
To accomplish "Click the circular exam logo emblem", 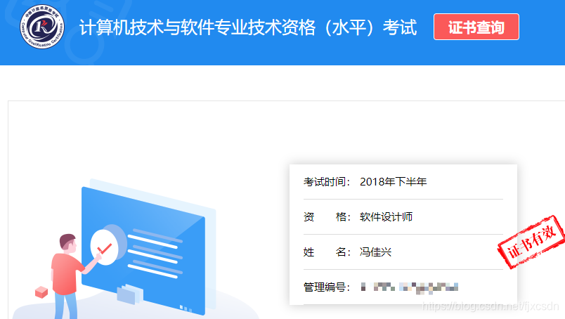I will (42, 27).
